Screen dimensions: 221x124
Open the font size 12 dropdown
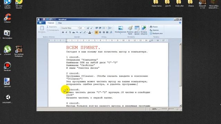(x=85, y=28)
